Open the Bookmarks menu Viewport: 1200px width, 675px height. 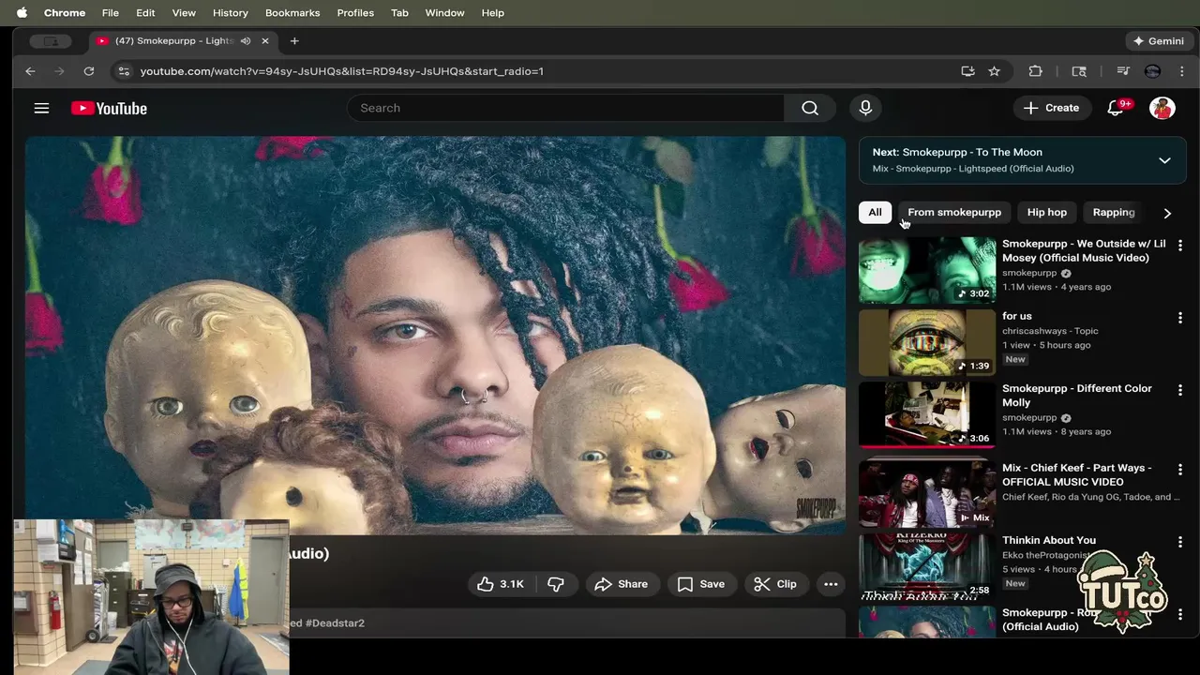coord(292,13)
